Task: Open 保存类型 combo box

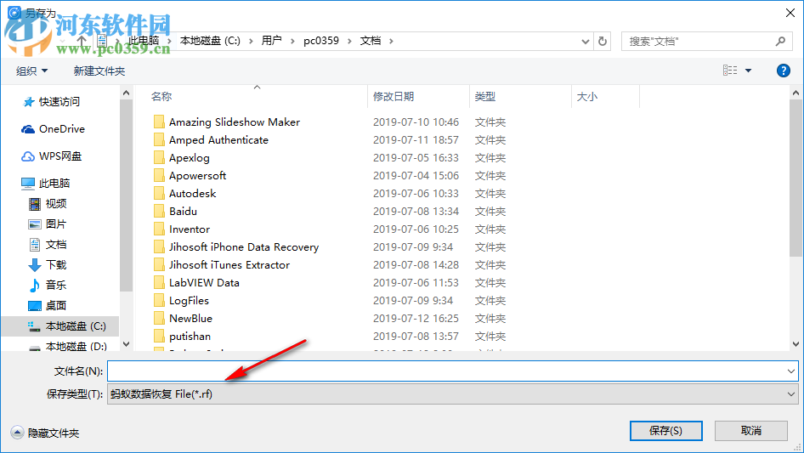Action: point(452,394)
